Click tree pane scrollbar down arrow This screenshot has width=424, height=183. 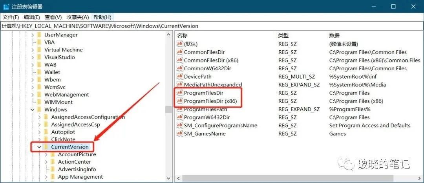tap(169, 178)
